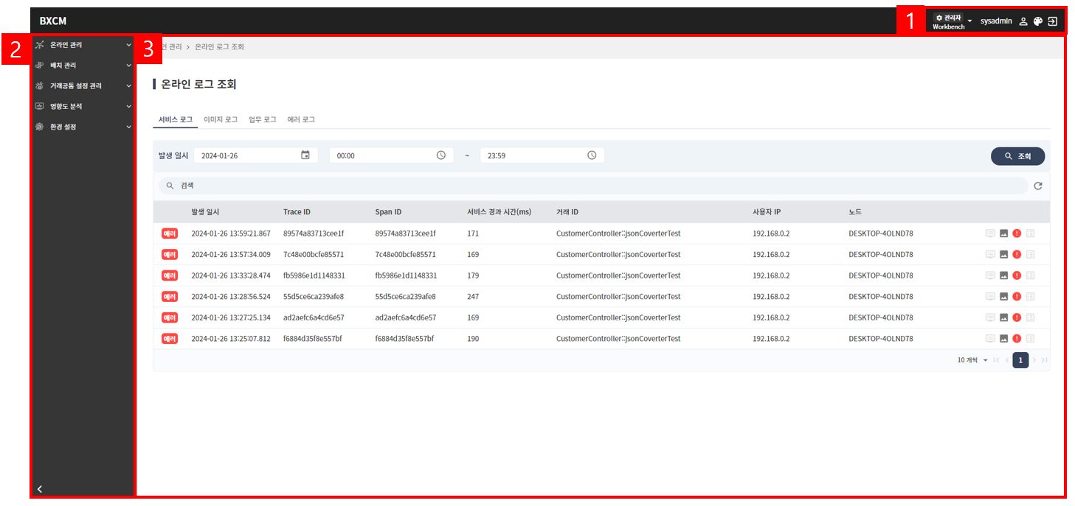Collapse the left sidebar with the arrow
The height and width of the screenshot is (506, 1075).
[40, 488]
